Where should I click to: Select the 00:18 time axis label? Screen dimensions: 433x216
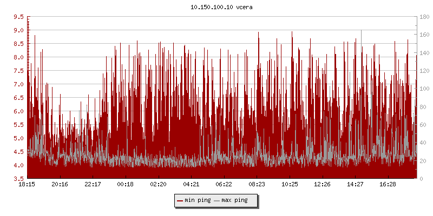point(126,185)
